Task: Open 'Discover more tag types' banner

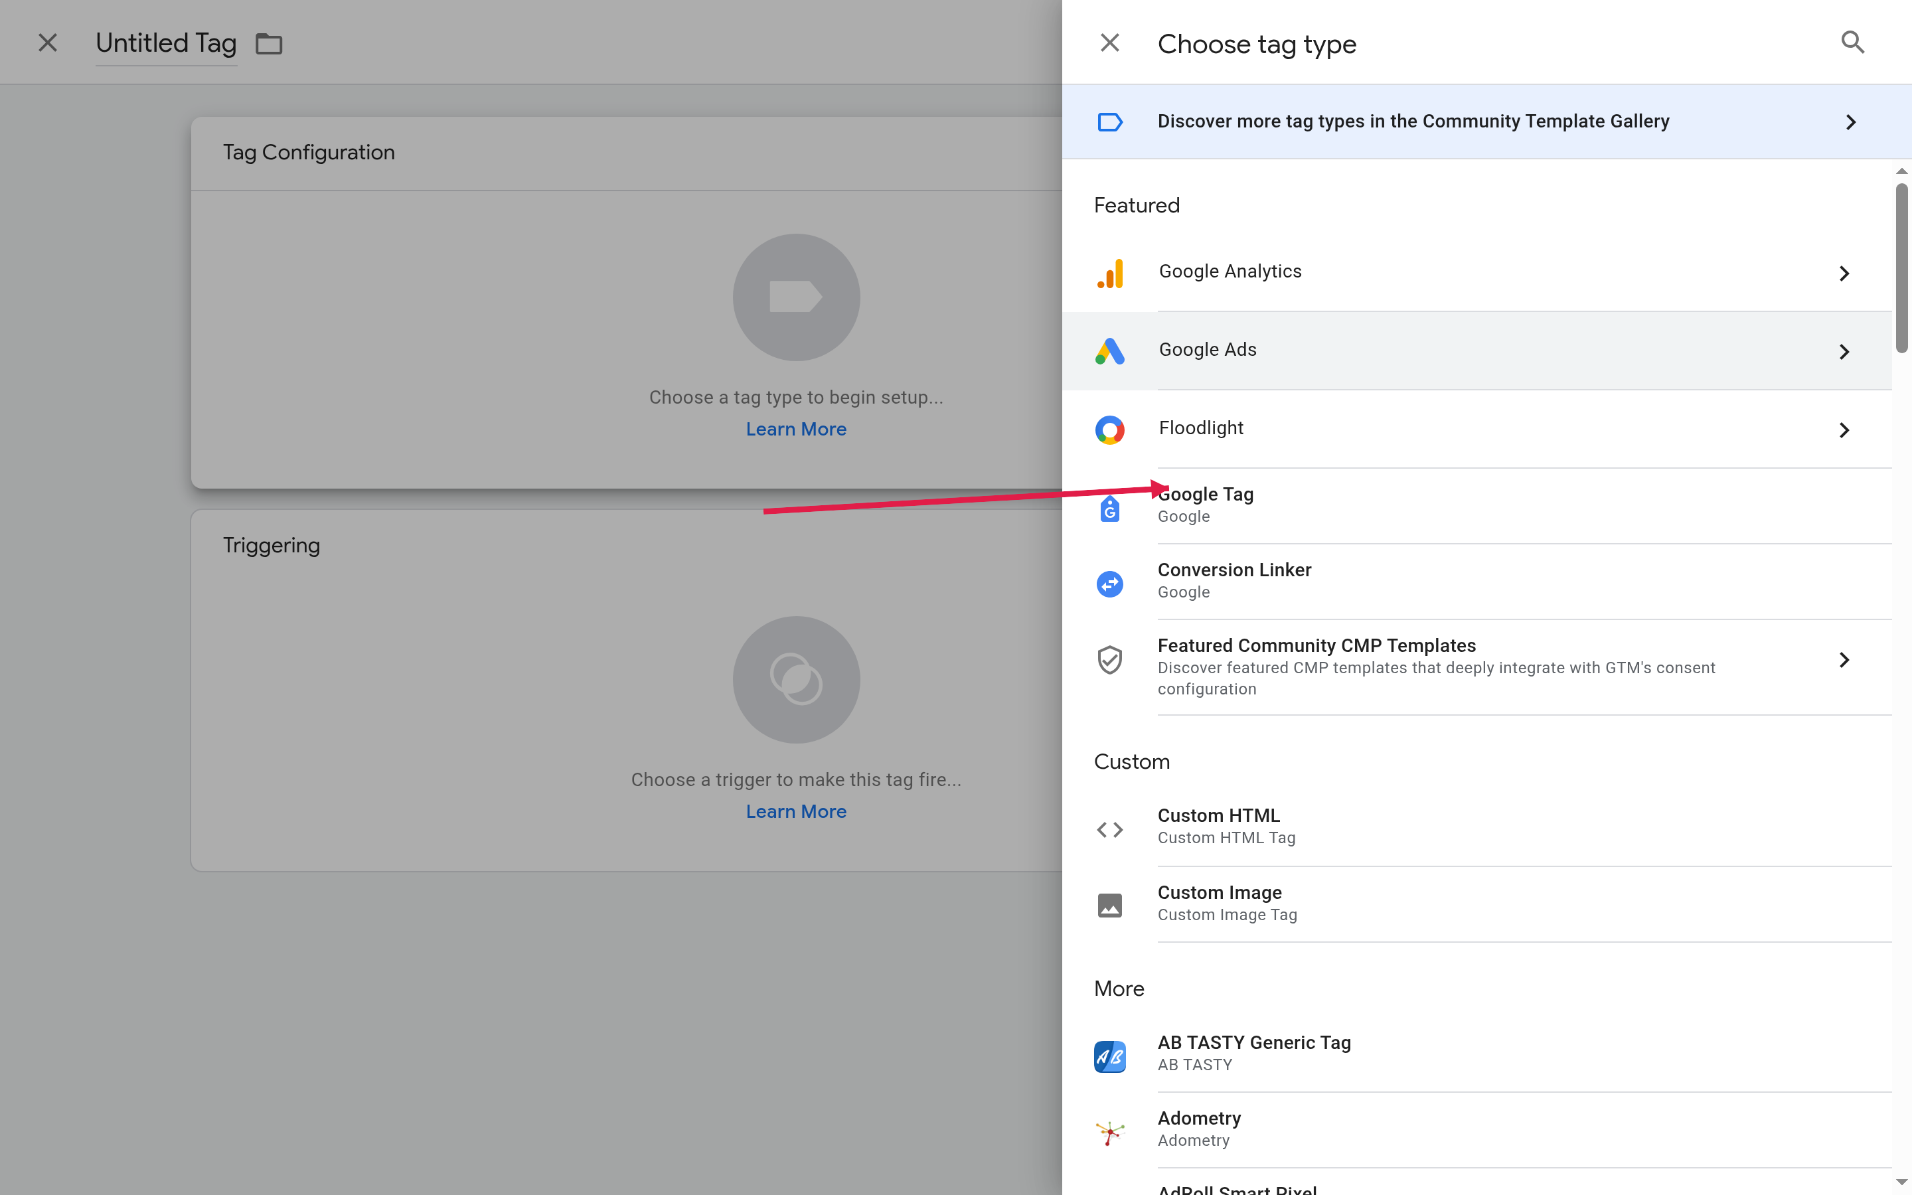Action: point(1487,121)
